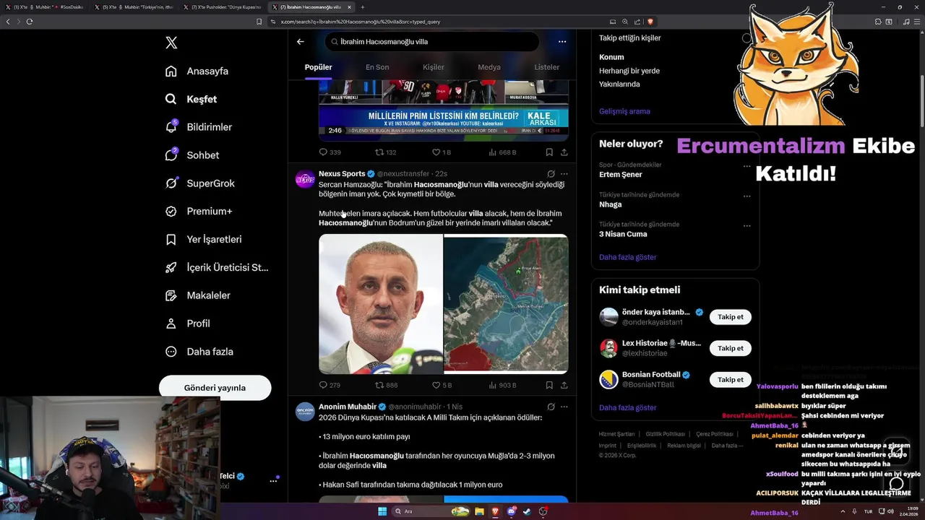View analytics 903 B on Nexus post
This screenshot has width=925, height=520.
click(x=502, y=386)
